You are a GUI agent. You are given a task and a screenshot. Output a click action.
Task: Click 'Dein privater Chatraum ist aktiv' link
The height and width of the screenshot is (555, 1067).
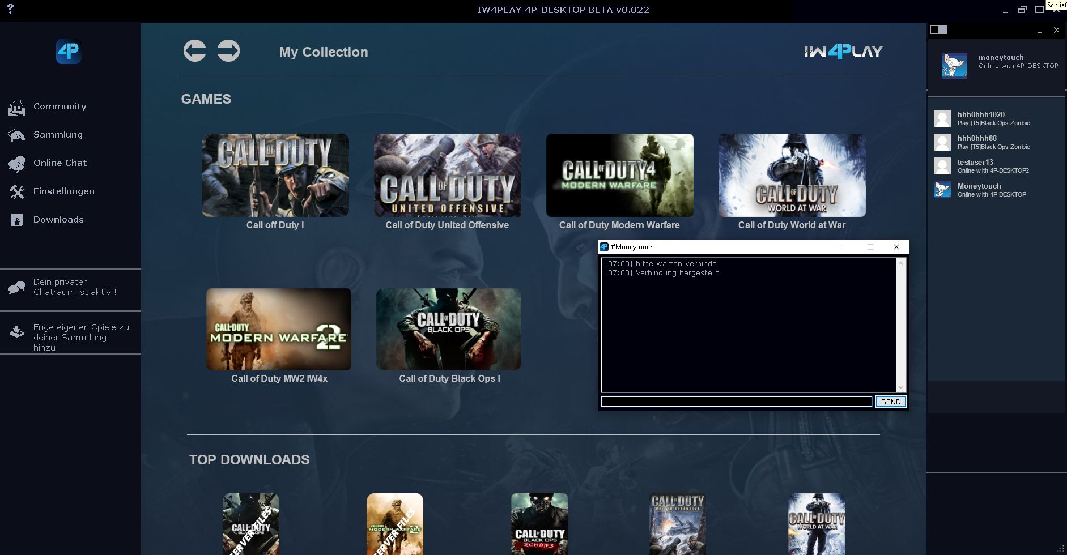75,287
